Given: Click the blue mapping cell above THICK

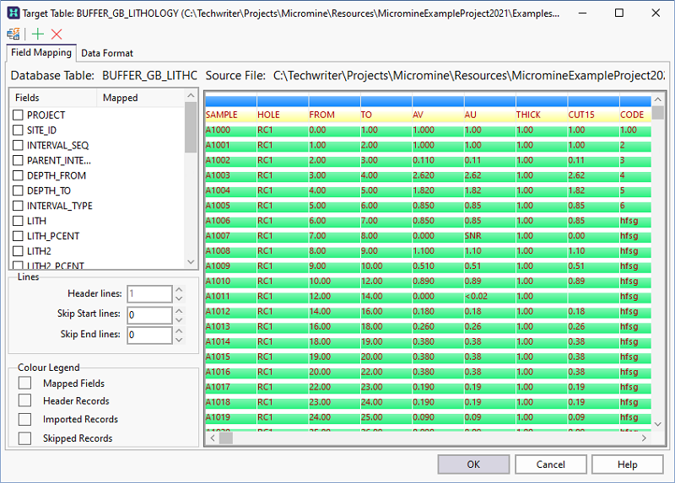Looking at the screenshot, I should point(542,101).
